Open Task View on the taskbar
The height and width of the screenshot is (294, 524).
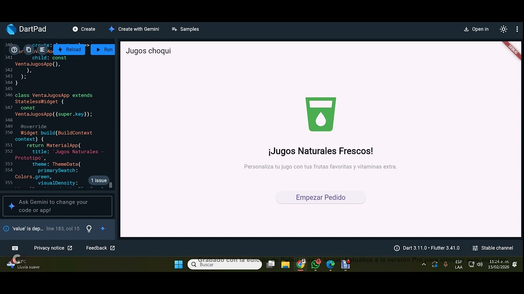[271, 265]
